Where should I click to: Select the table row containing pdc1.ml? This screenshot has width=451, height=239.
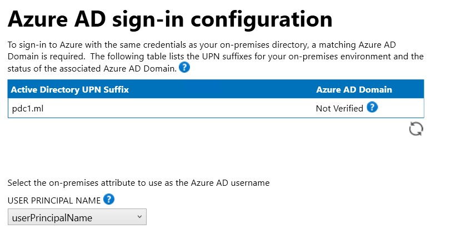coord(216,108)
